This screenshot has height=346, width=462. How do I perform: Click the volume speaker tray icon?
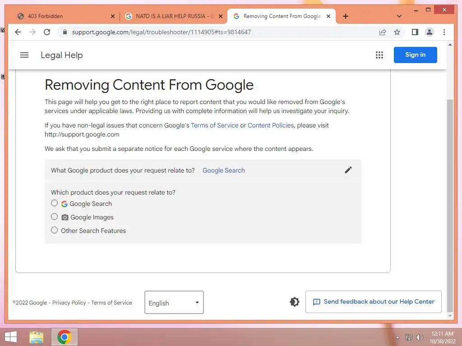pyautogui.click(x=420, y=337)
